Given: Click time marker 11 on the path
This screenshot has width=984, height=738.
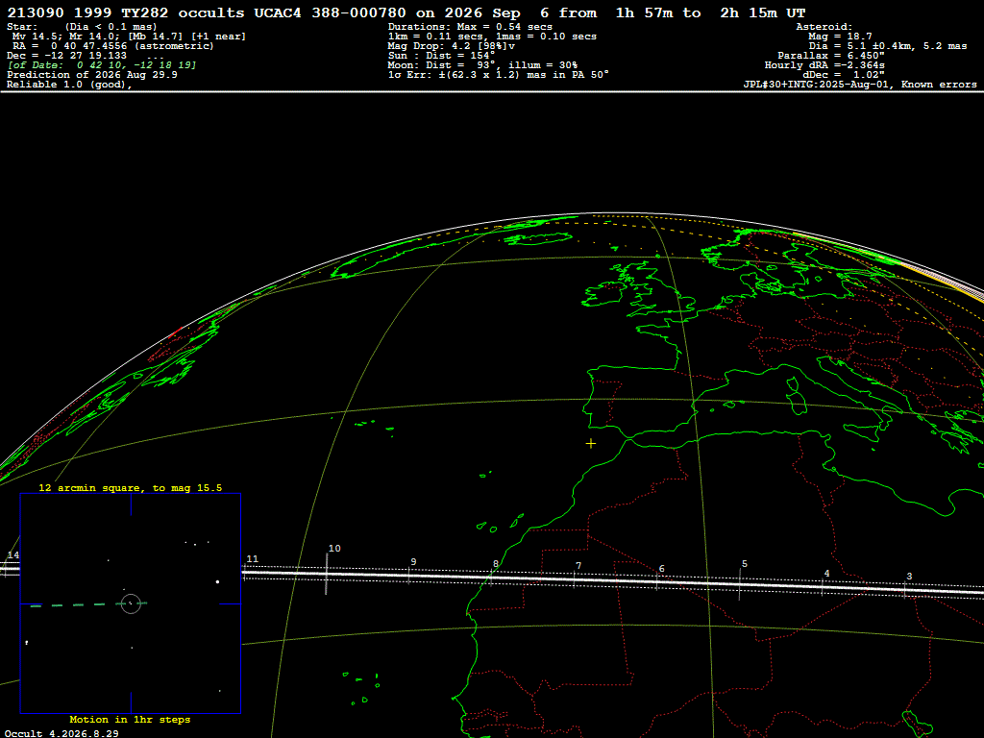Looking at the screenshot, I should (x=253, y=558).
